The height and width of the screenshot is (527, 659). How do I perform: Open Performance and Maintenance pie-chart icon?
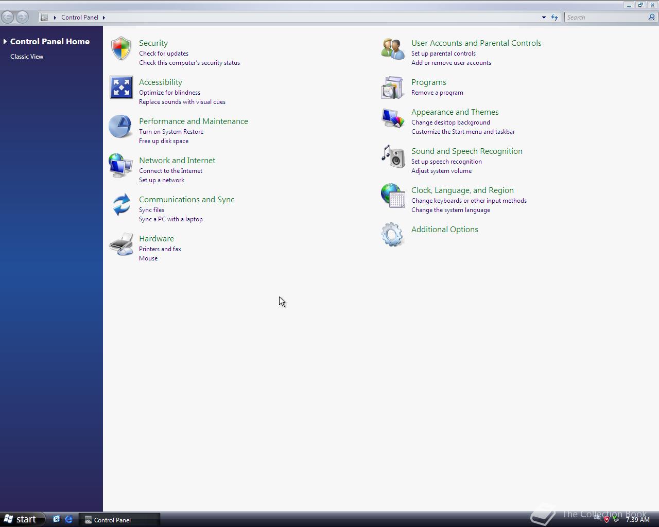click(120, 127)
